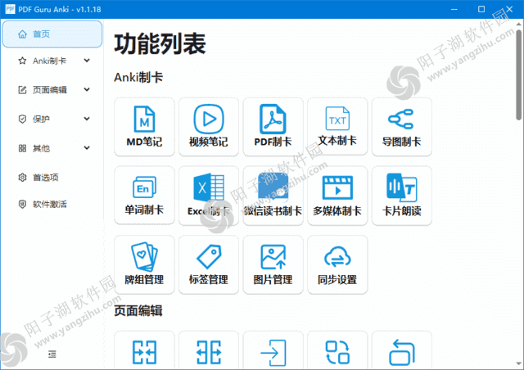This screenshot has width=524, height=370.
Task: Open the Anki制卡 sidebar menu
Action: click(52, 61)
